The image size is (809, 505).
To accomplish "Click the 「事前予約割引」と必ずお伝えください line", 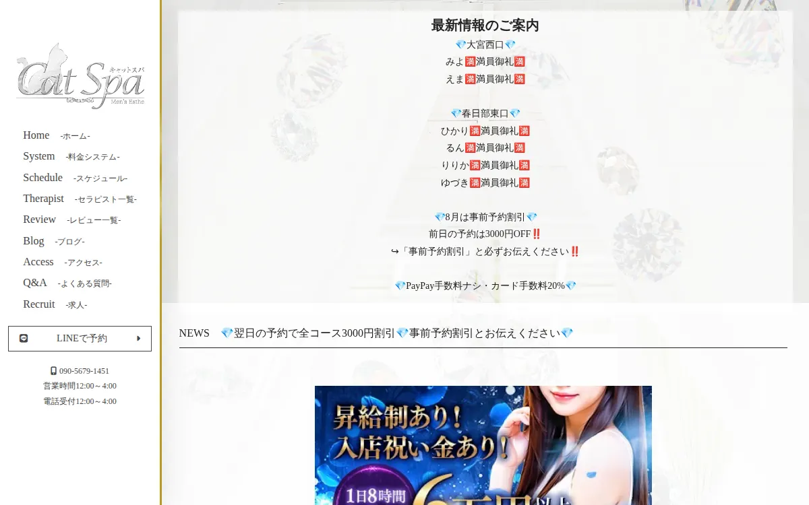I will (485, 251).
